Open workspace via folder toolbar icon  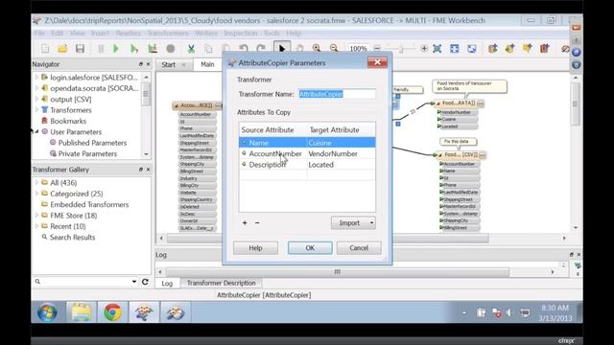point(62,49)
